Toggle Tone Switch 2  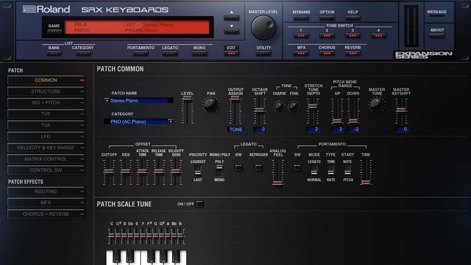tap(327, 36)
